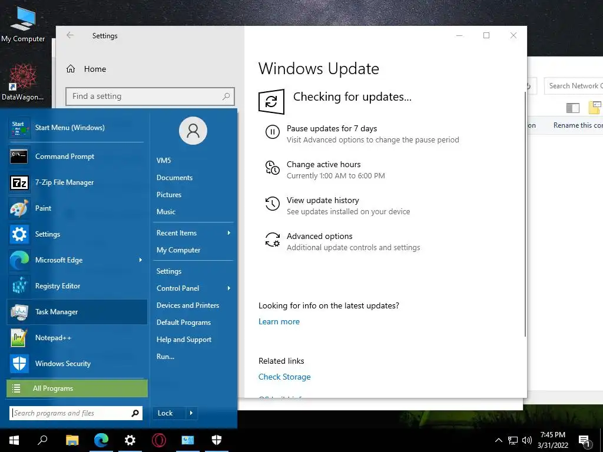Open Documents from start menu
This screenshot has width=603, height=452.
(174, 178)
